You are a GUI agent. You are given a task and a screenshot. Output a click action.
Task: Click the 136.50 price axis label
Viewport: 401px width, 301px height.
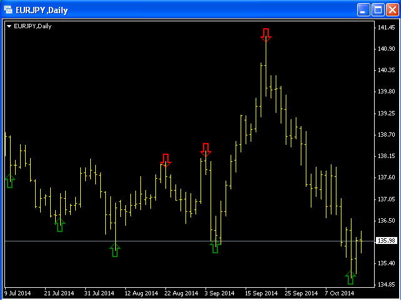386,221
